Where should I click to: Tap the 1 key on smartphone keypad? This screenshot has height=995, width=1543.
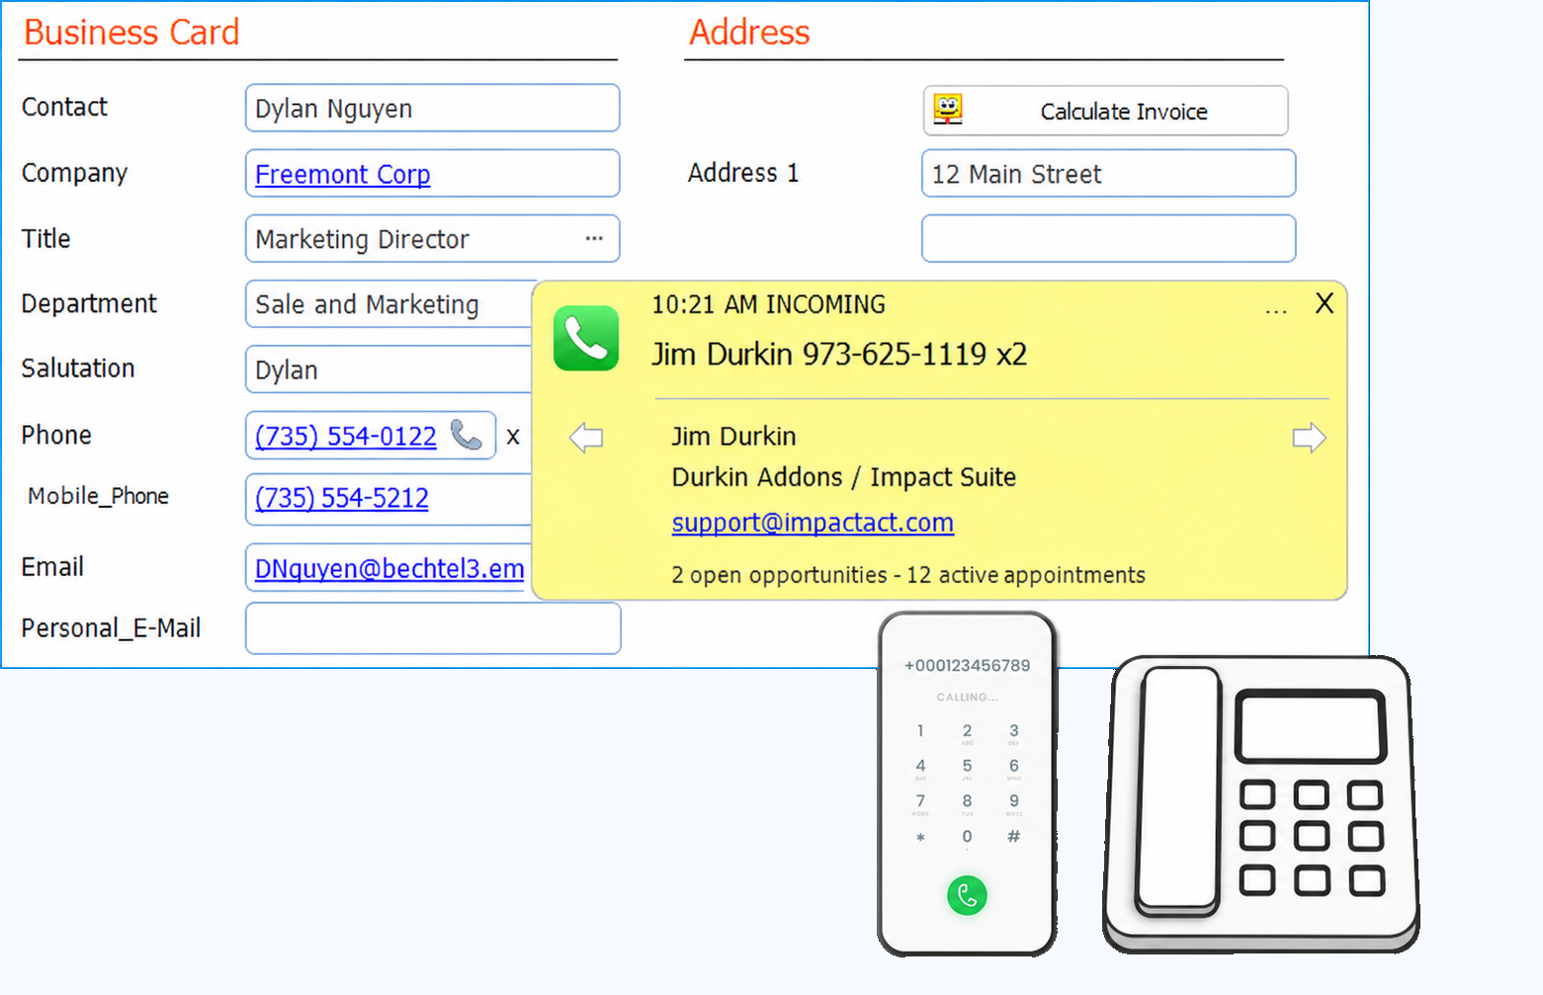click(x=920, y=732)
